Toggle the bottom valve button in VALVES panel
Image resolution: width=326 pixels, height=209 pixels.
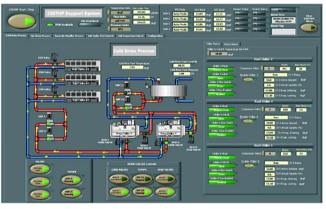[x=40, y=195]
